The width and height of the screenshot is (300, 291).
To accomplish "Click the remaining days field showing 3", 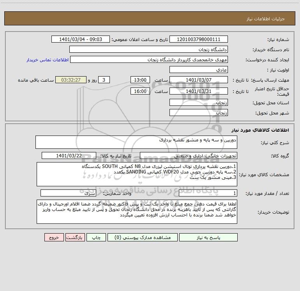I will point(104,80).
